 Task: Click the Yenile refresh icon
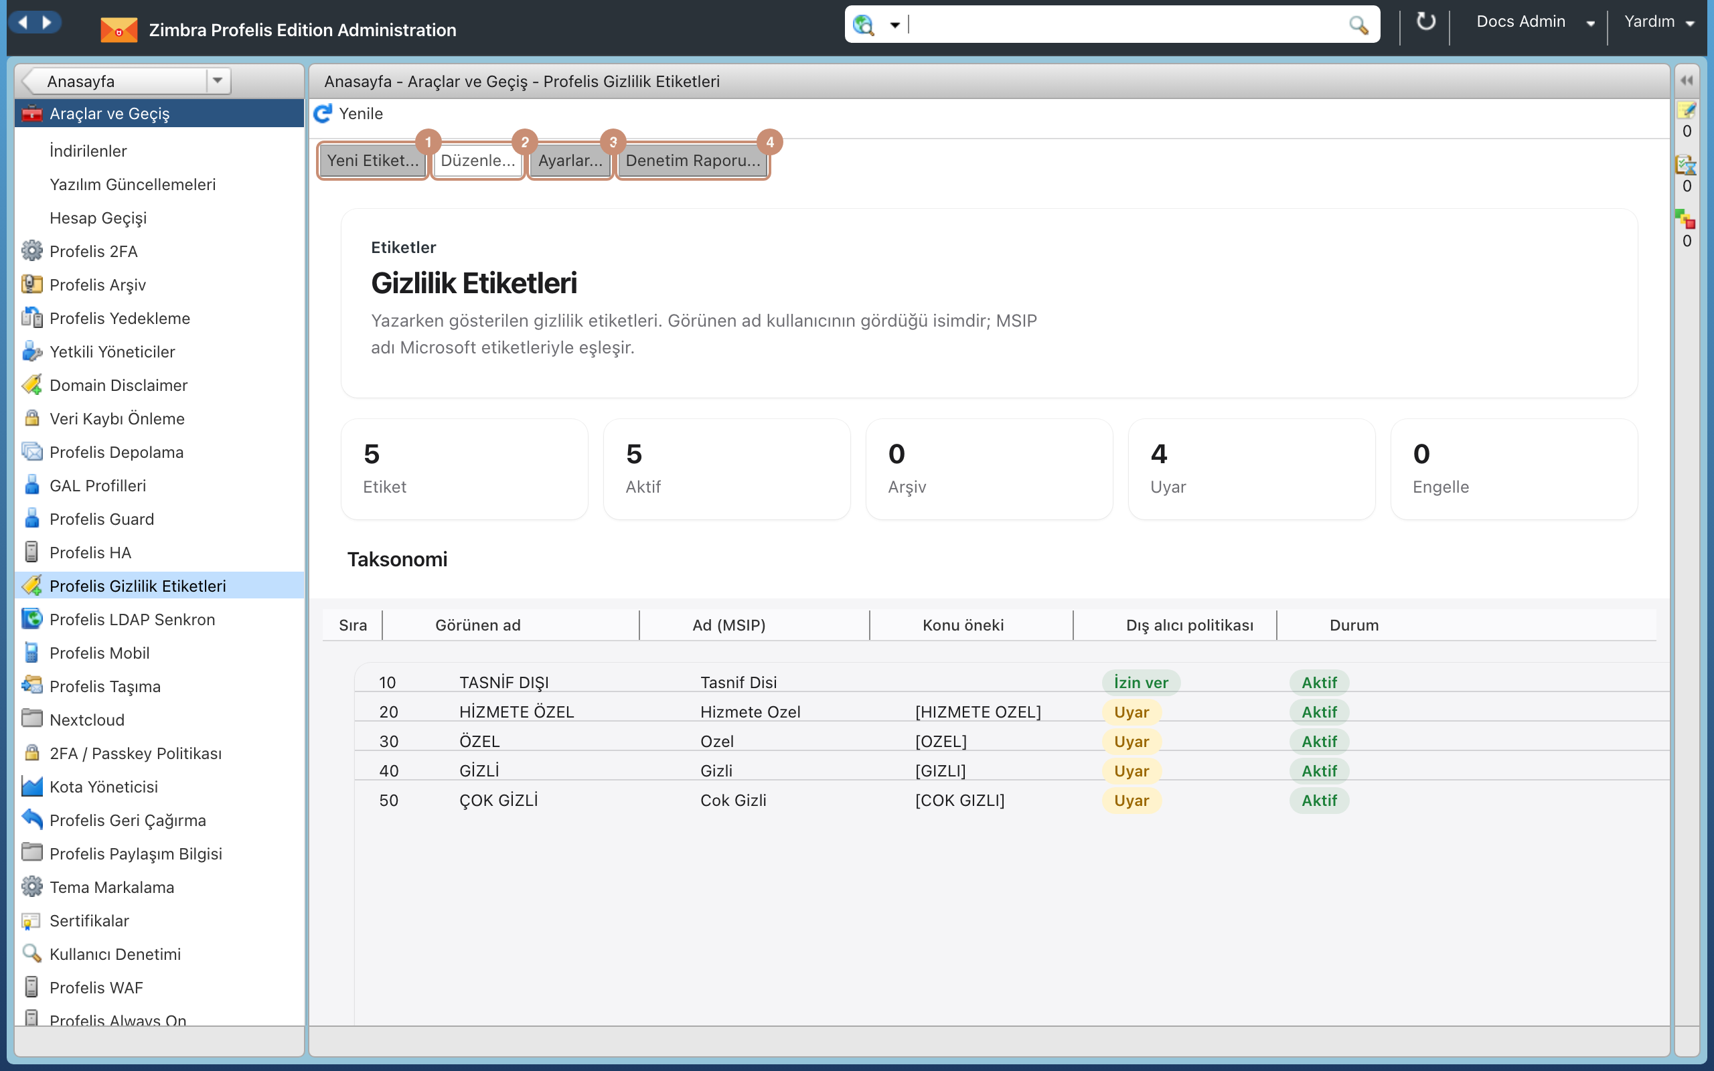click(x=323, y=113)
